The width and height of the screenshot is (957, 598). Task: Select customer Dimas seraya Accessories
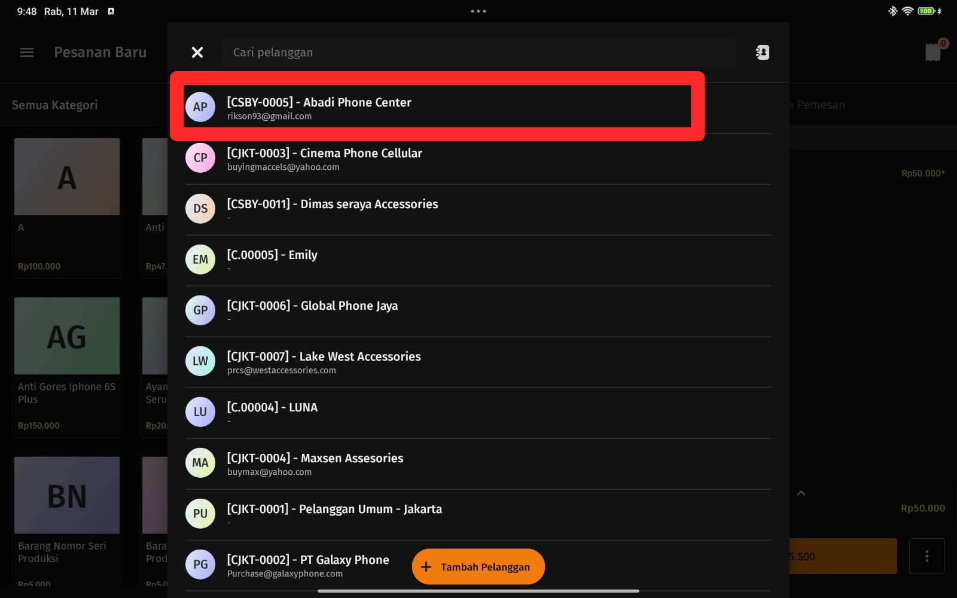pos(332,205)
